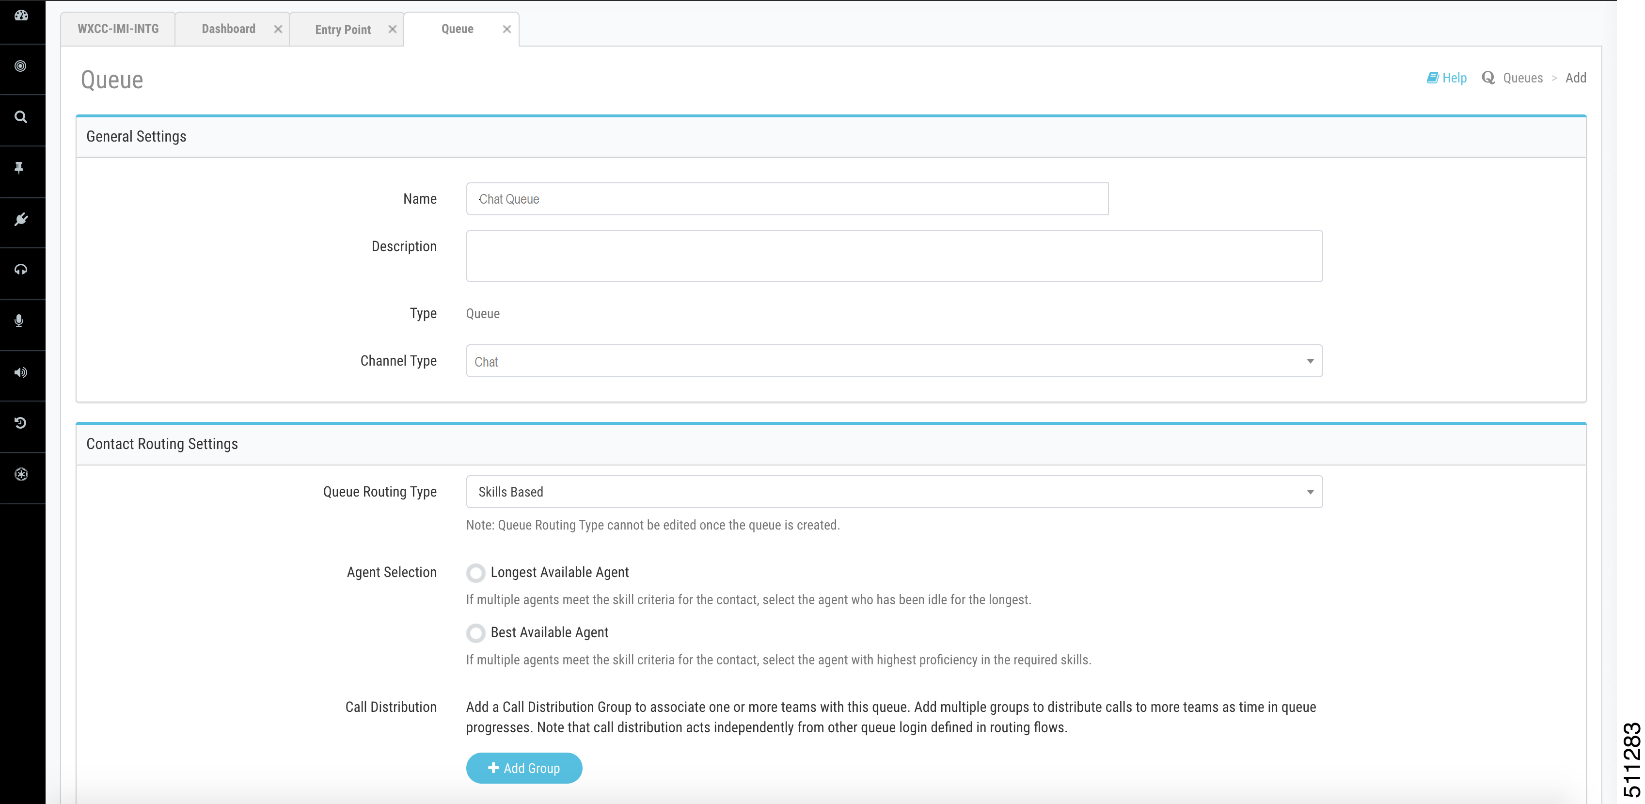Image resolution: width=1645 pixels, height=804 pixels.
Task: Switch to the Entry Point tab
Action: click(x=342, y=30)
